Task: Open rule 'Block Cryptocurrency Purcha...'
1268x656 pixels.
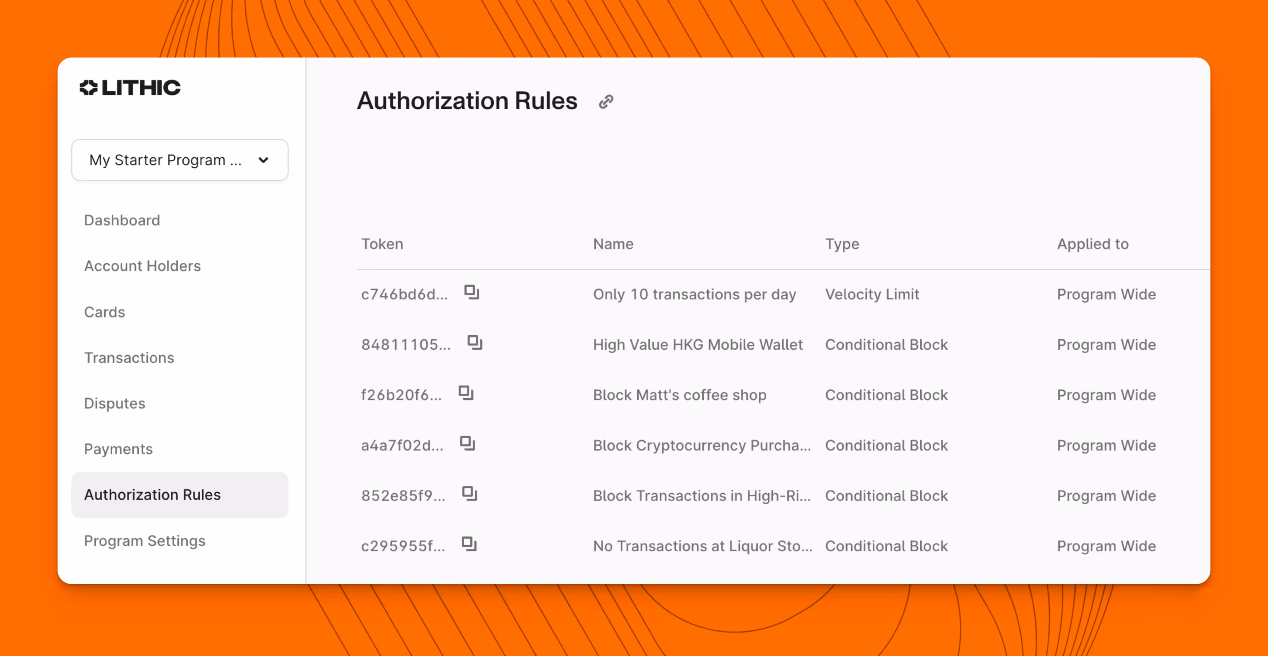Action: tap(701, 445)
